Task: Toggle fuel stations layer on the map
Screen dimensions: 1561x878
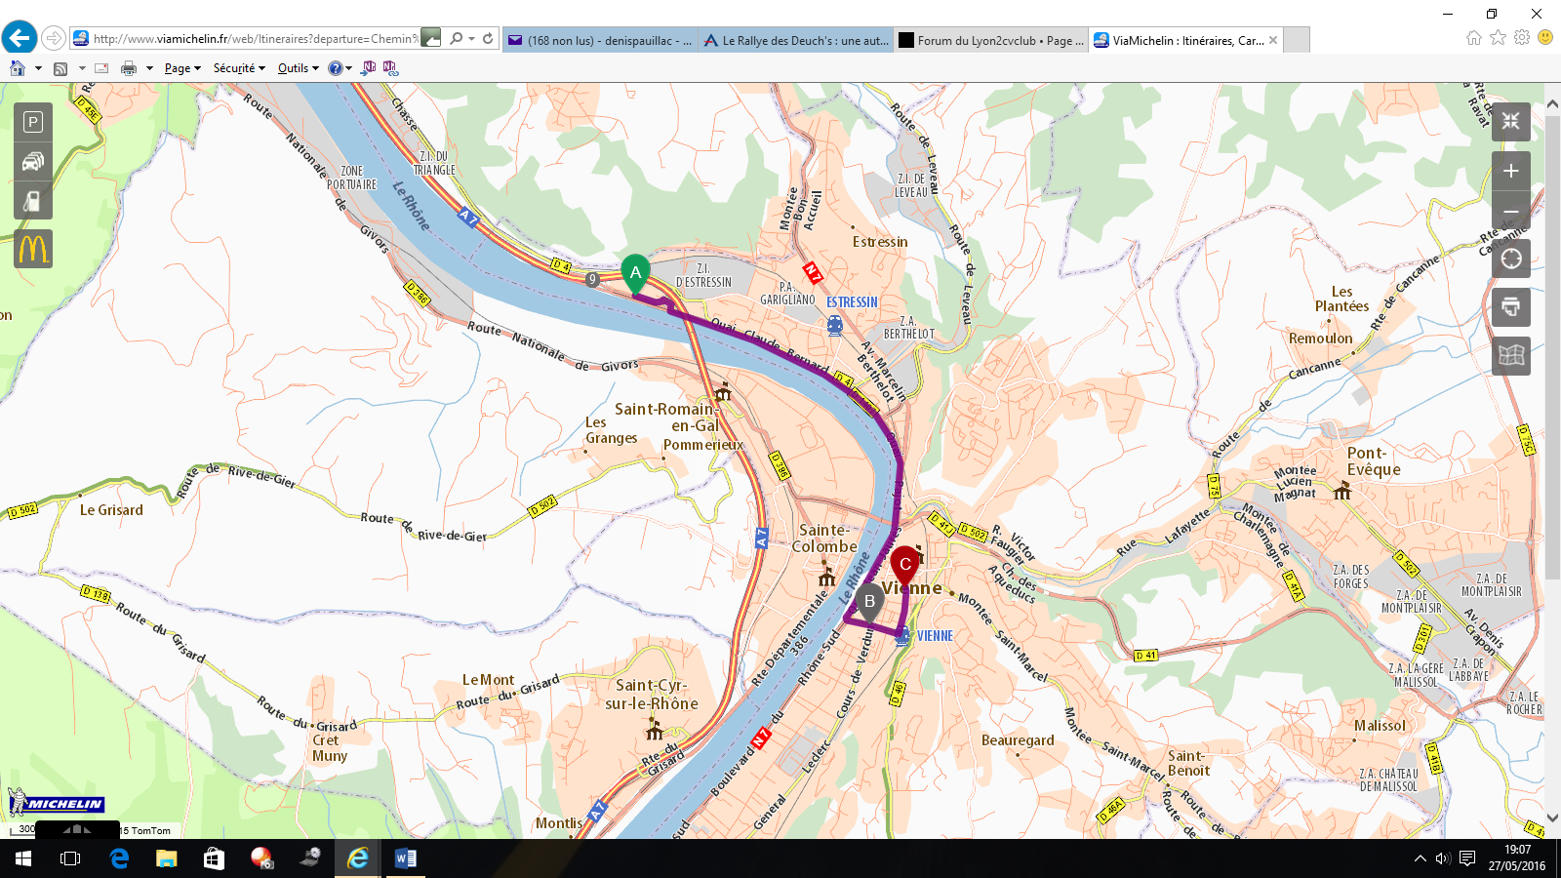Action: [x=33, y=201]
